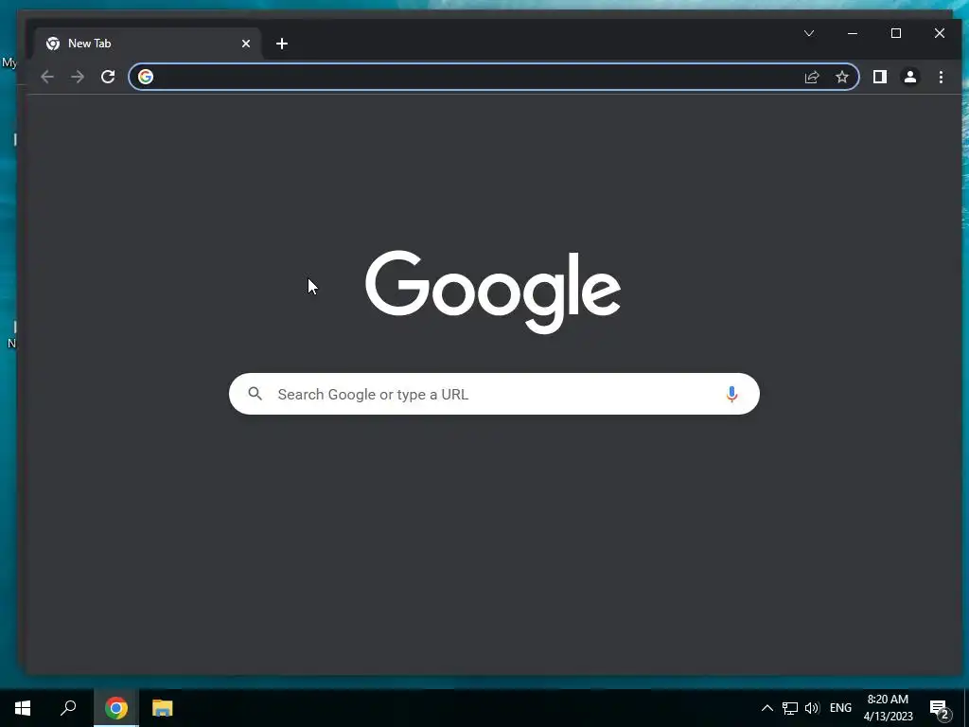Open a new tab with the plus button

282,44
